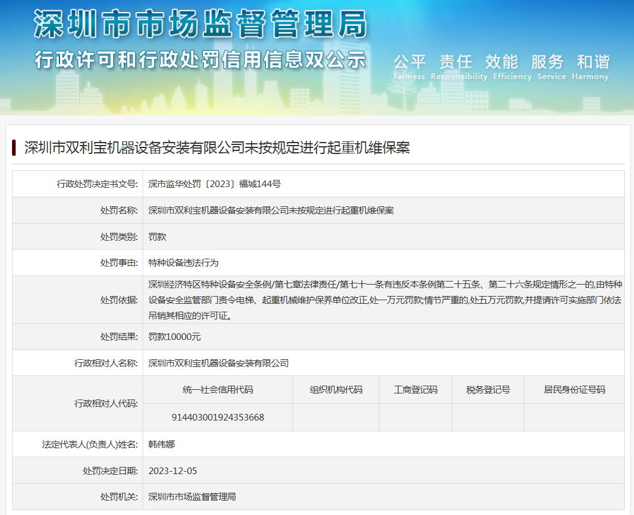The image size is (634, 515).
Task: Select credit code 914403001924353668
Action: click(x=218, y=417)
